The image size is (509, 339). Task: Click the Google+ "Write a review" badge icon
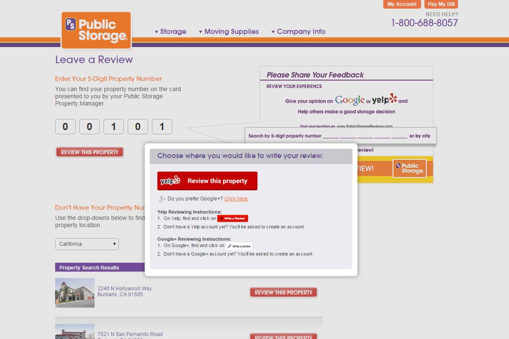[x=240, y=246]
